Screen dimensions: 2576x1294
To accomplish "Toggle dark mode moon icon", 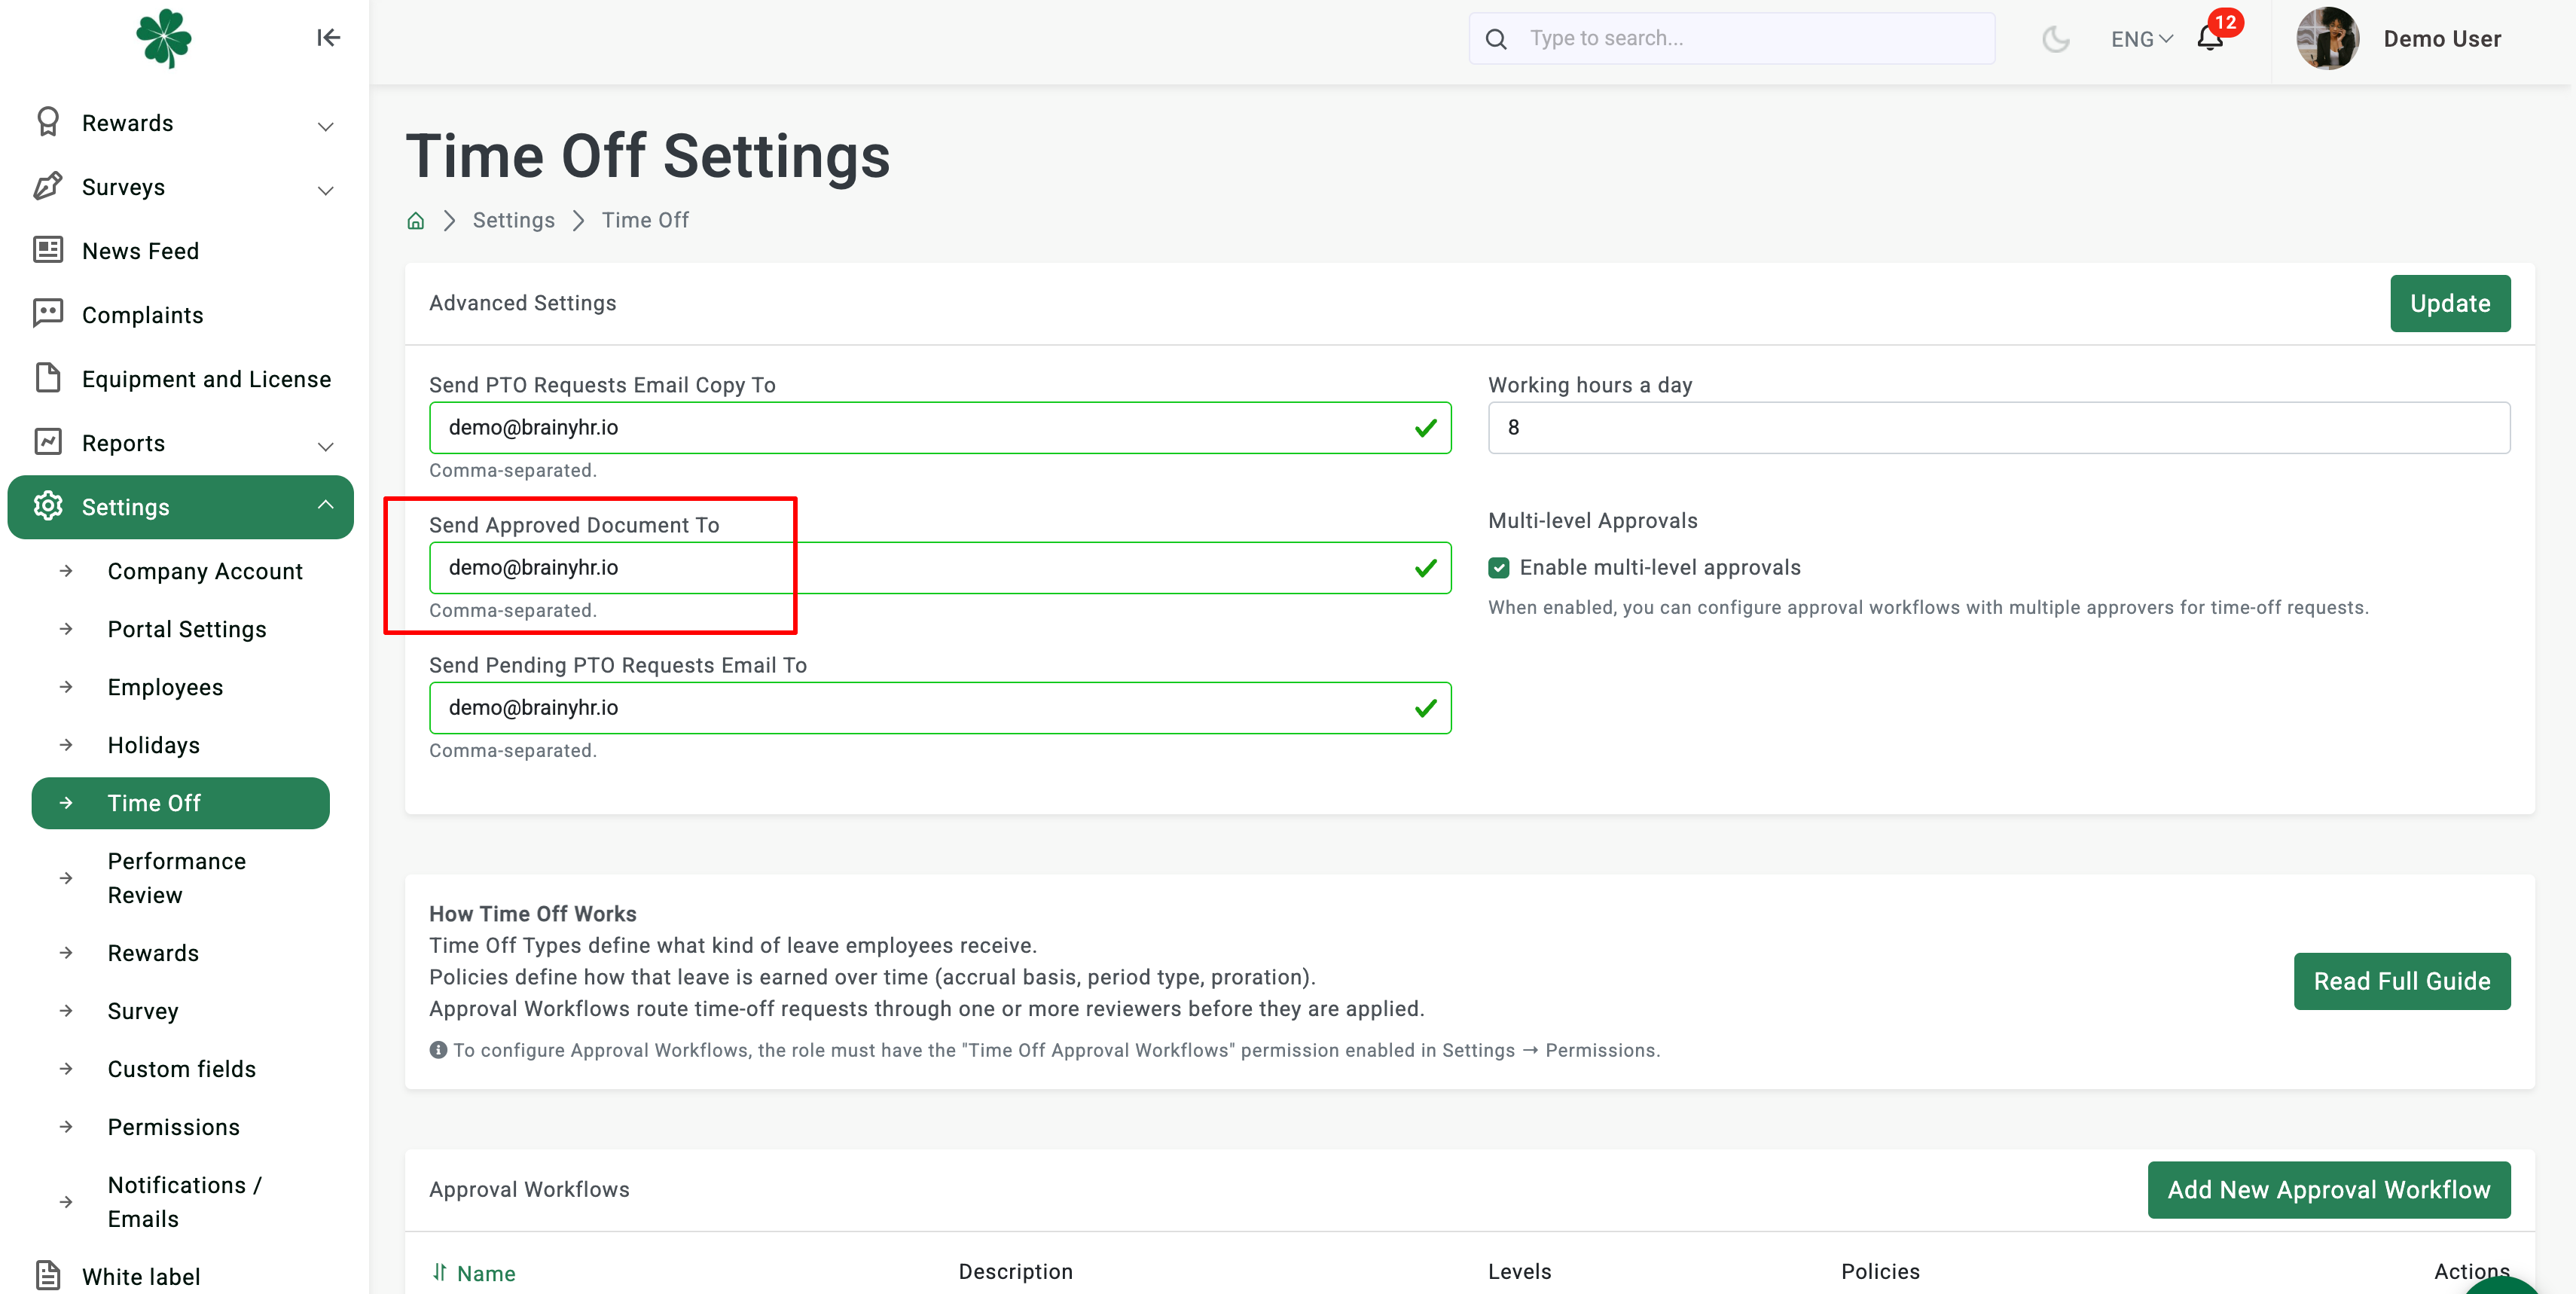I will (x=2055, y=39).
